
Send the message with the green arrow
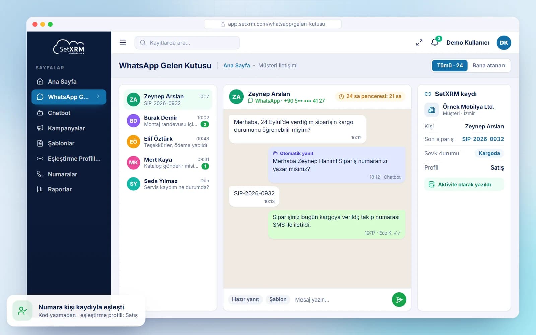(x=399, y=299)
